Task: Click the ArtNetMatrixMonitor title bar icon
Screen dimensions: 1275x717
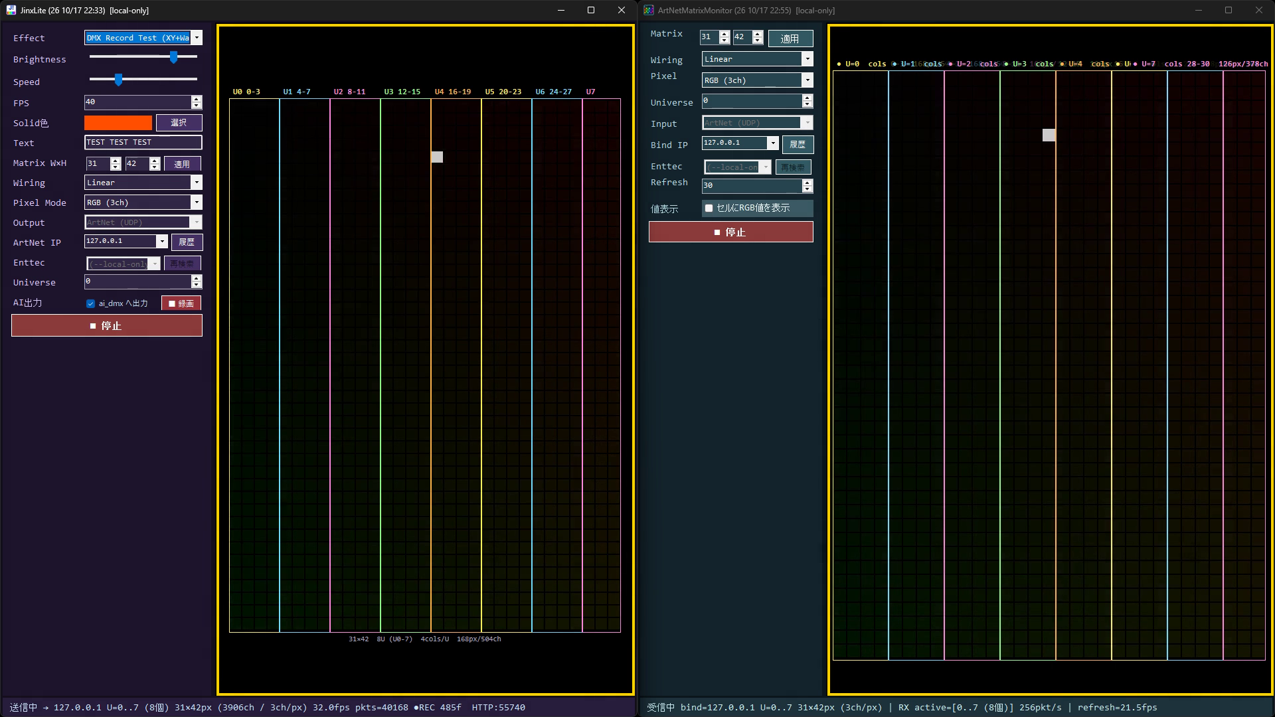Action: (x=649, y=10)
